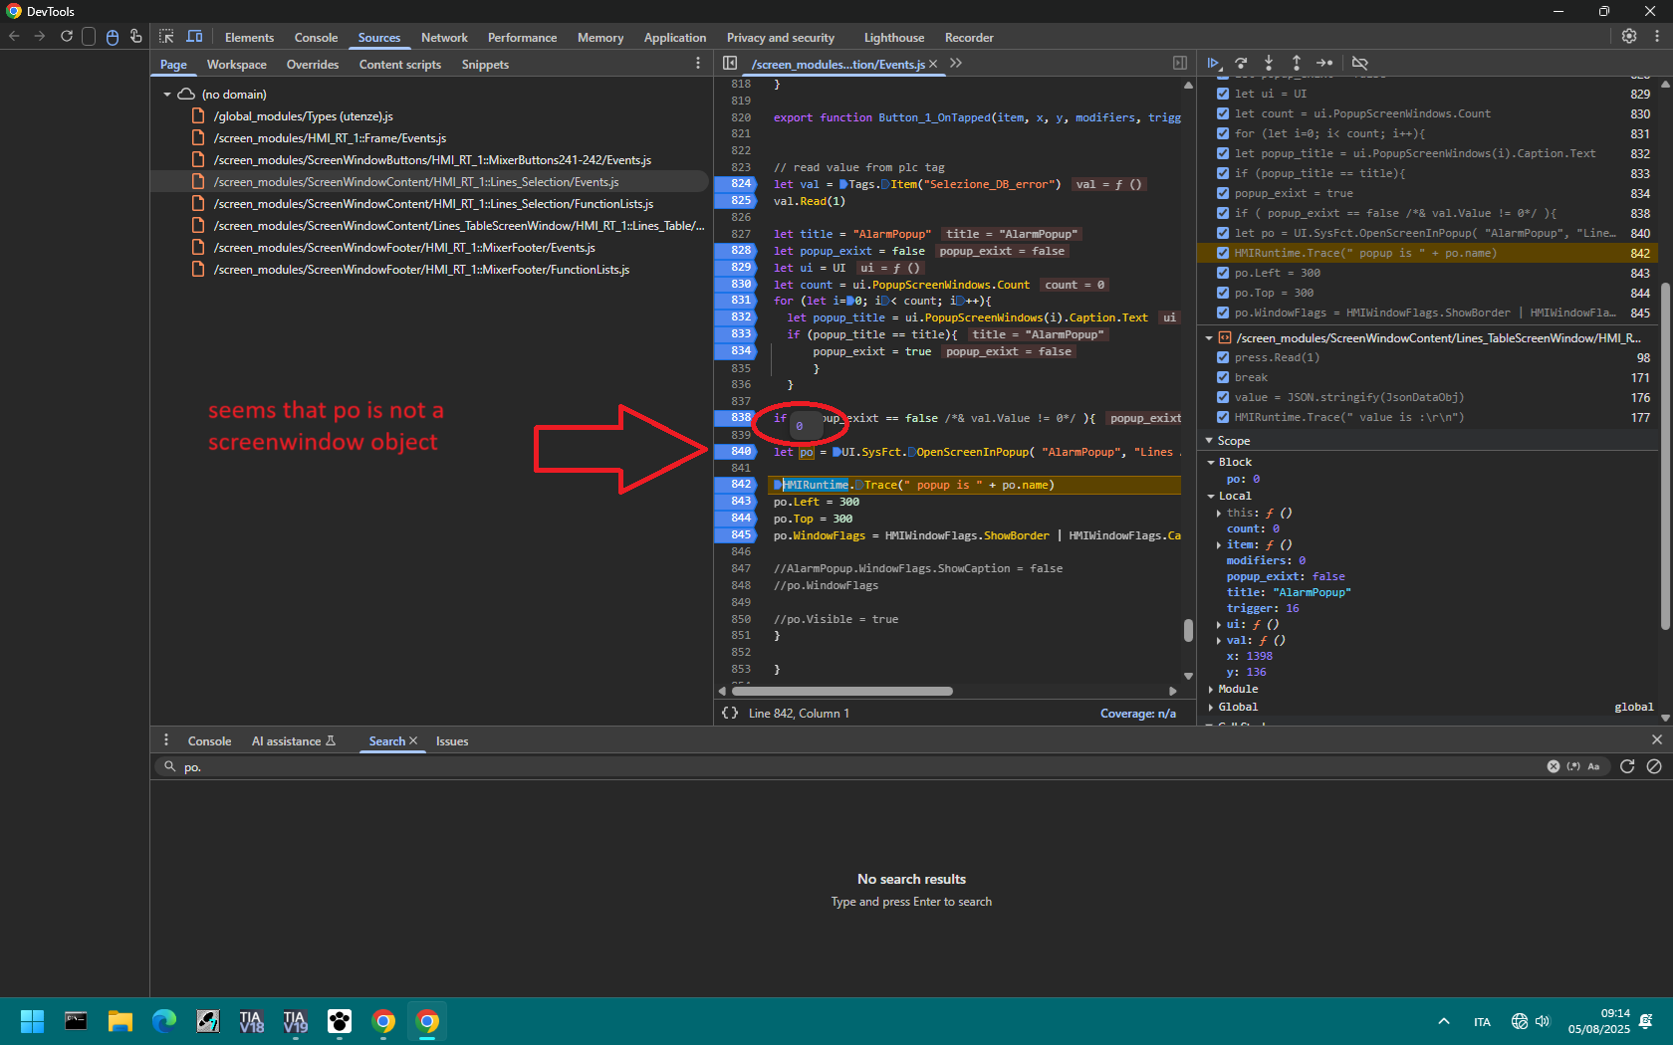Viewport: 1673px width, 1045px height.
Task: Uncheck breakpoint for po.Left = 300
Action: [1223, 273]
